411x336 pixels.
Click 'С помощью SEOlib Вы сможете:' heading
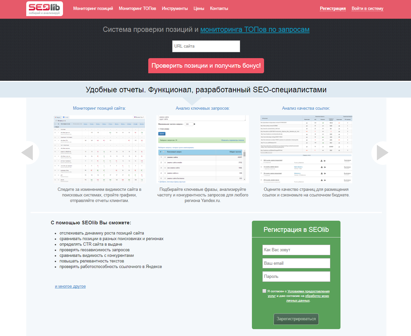(x=91, y=223)
